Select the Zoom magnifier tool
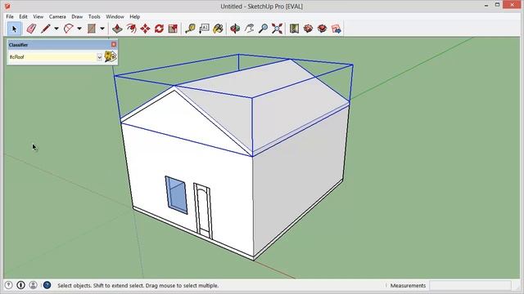The height and width of the screenshot is (294, 524). tap(263, 29)
